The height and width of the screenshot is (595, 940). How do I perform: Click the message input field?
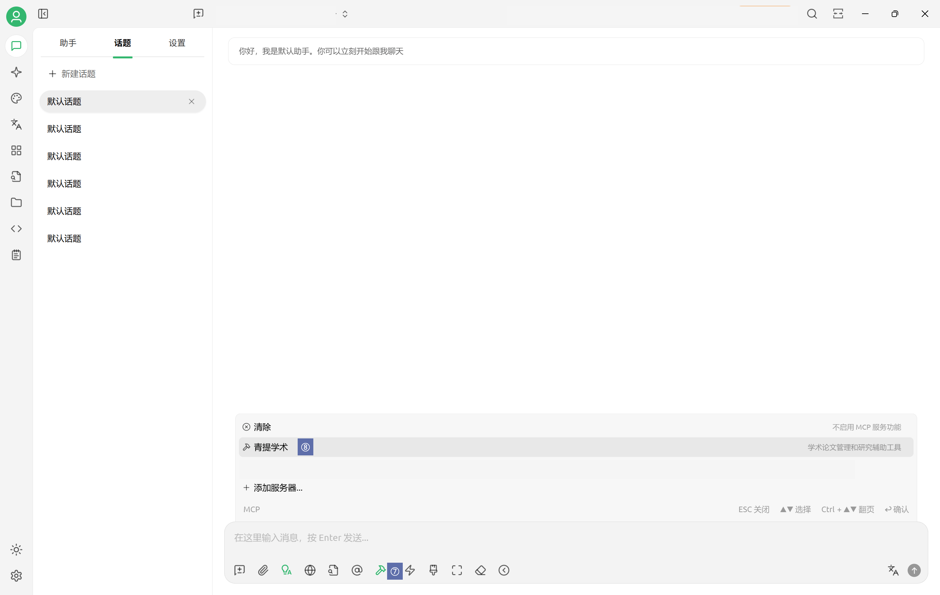576,538
